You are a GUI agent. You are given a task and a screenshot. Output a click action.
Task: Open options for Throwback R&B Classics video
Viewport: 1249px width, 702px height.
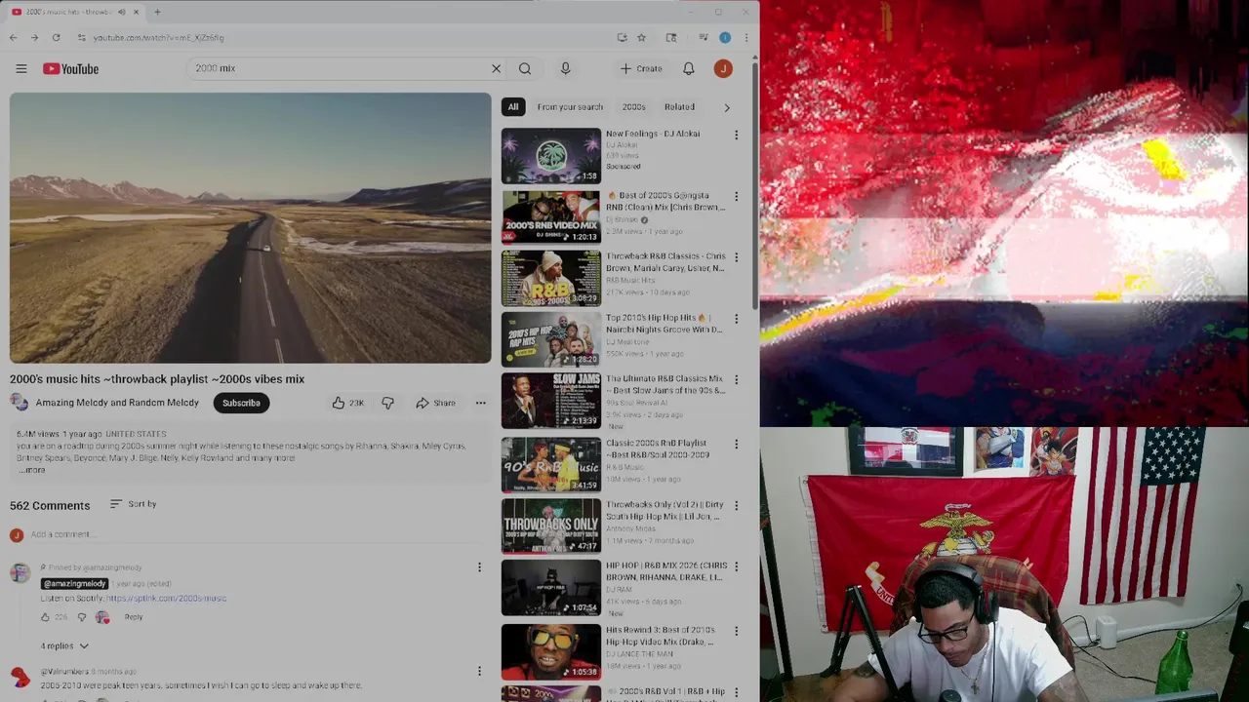point(736,257)
